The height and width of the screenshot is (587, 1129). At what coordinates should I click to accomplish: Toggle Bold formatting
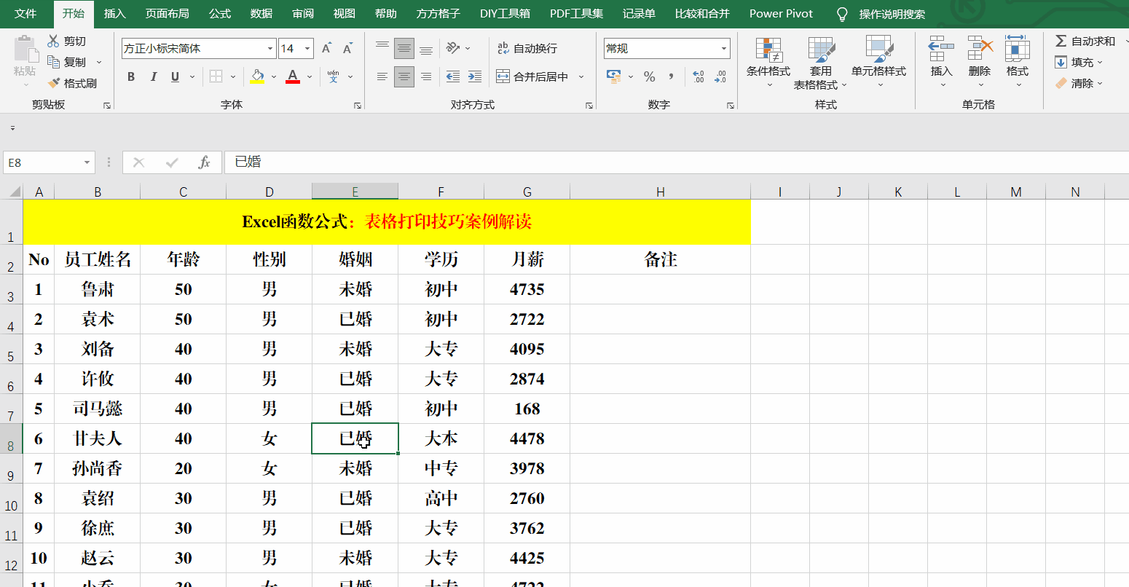click(x=131, y=76)
